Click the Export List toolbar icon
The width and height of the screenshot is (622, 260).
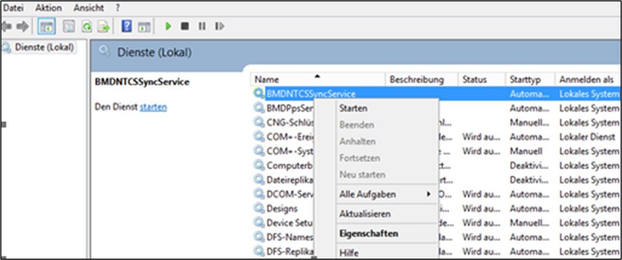click(x=103, y=26)
